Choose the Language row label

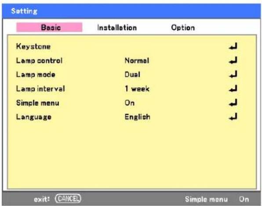33,117
